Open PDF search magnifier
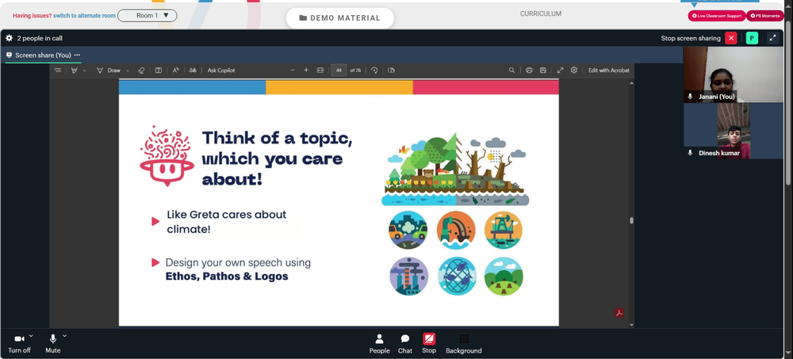 [511, 71]
